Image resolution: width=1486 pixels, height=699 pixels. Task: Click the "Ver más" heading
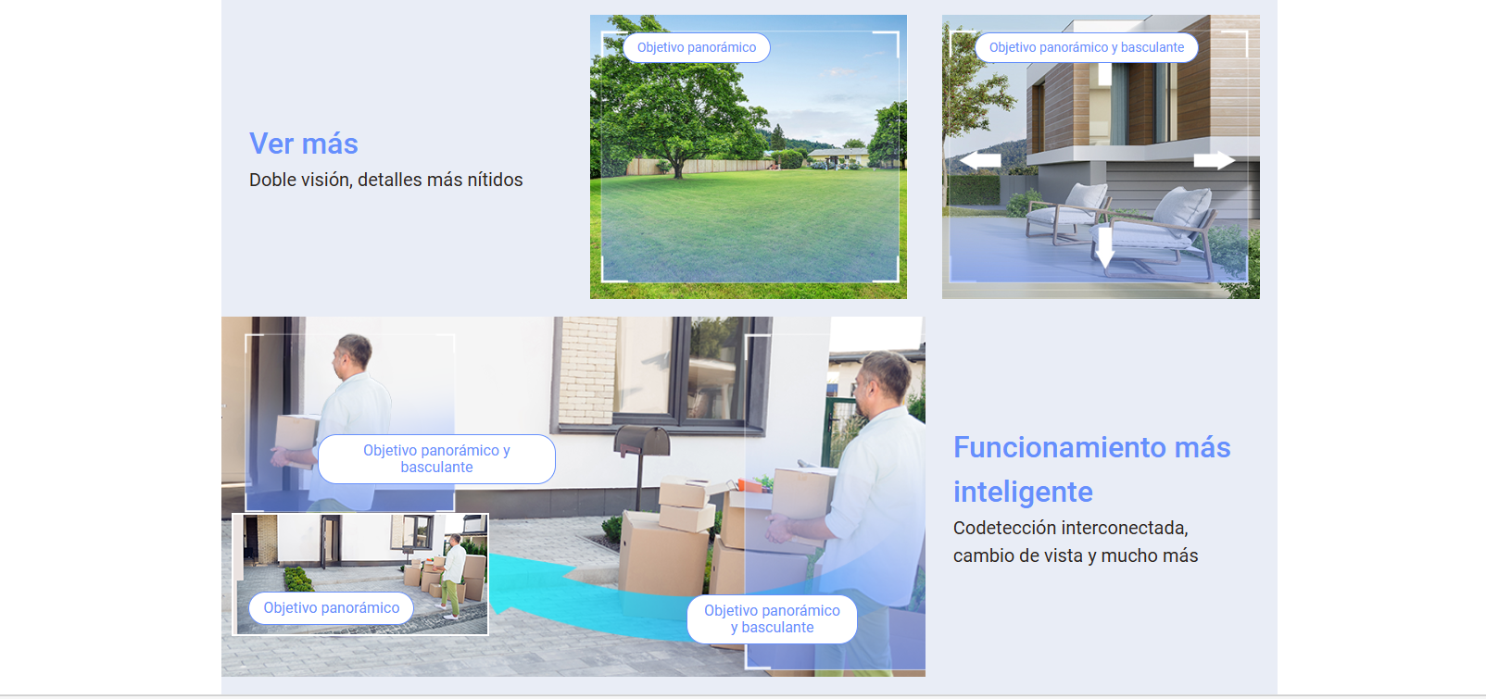pyautogui.click(x=303, y=144)
